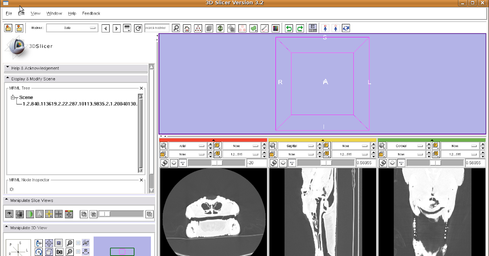489x256 pixels.
Task: Open the Window menu
Action: (54, 13)
